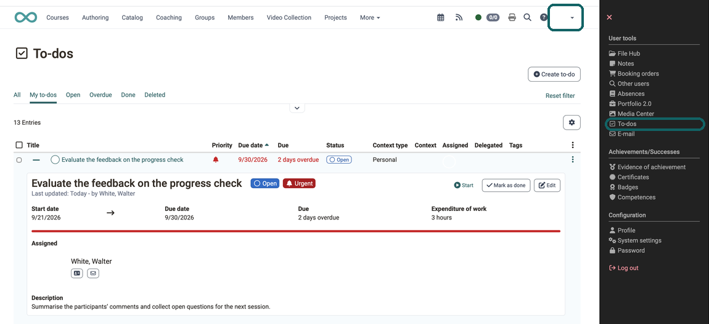Open row actions for Evaluate the feedback to-do

(x=573, y=159)
